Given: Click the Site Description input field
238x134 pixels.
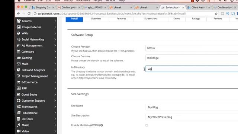Looking at the screenshot, I should pyautogui.click(x=192, y=117).
